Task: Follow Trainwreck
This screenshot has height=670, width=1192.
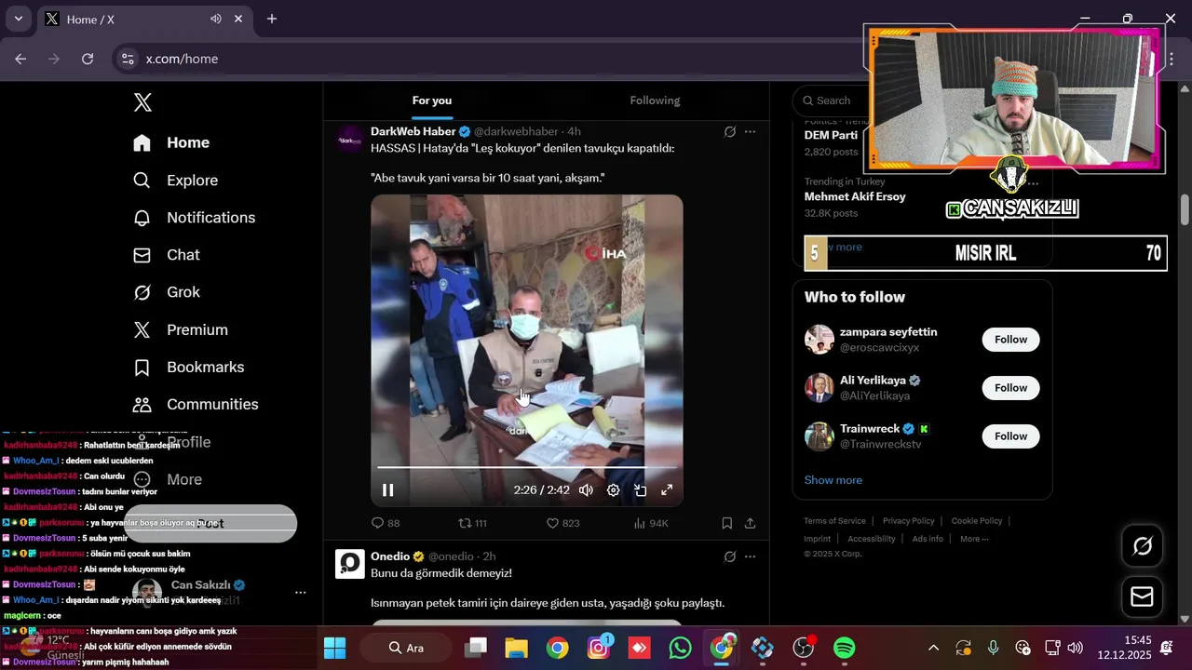Action: [1010, 436]
